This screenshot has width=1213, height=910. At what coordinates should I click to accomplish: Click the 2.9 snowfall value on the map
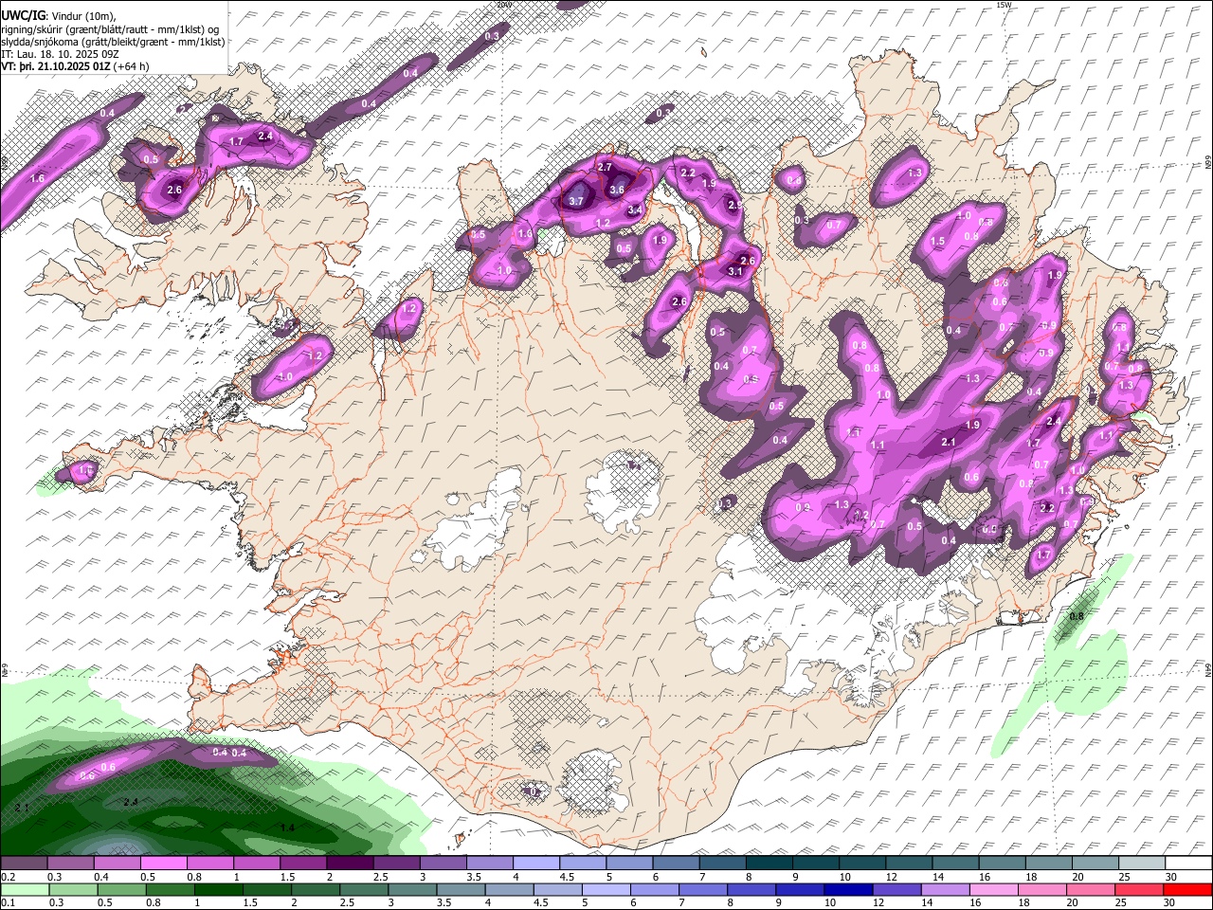click(x=734, y=204)
